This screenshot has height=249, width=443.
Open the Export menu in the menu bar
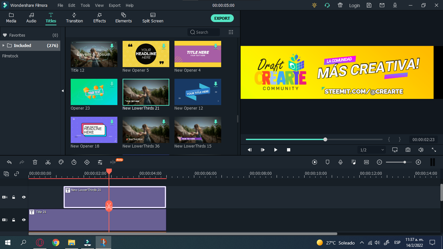(115, 6)
